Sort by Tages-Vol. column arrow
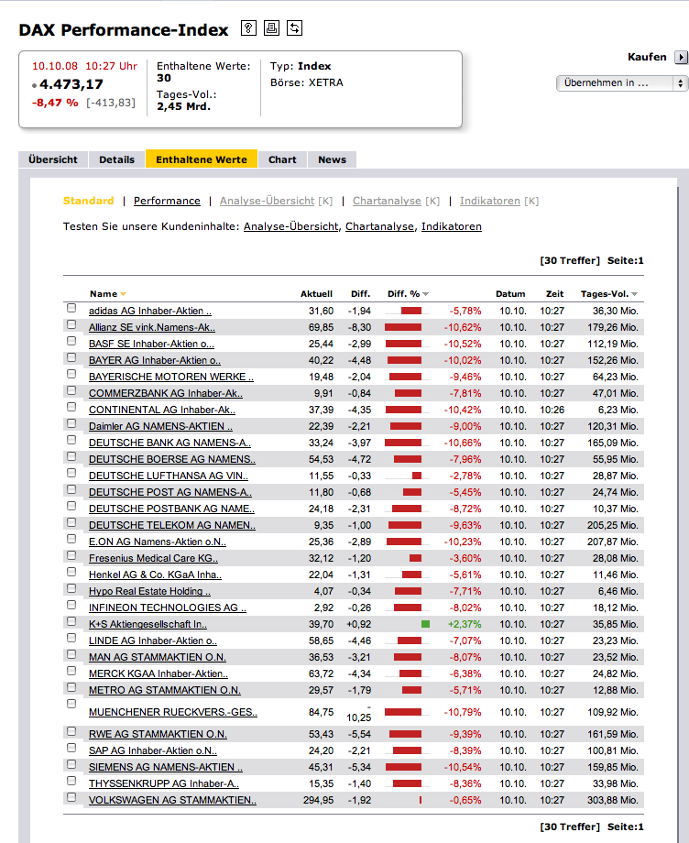689x843 pixels. tap(635, 294)
